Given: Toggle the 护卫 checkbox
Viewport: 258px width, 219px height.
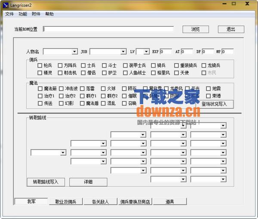Looking at the screenshot, I should pyautogui.click(x=104, y=73).
